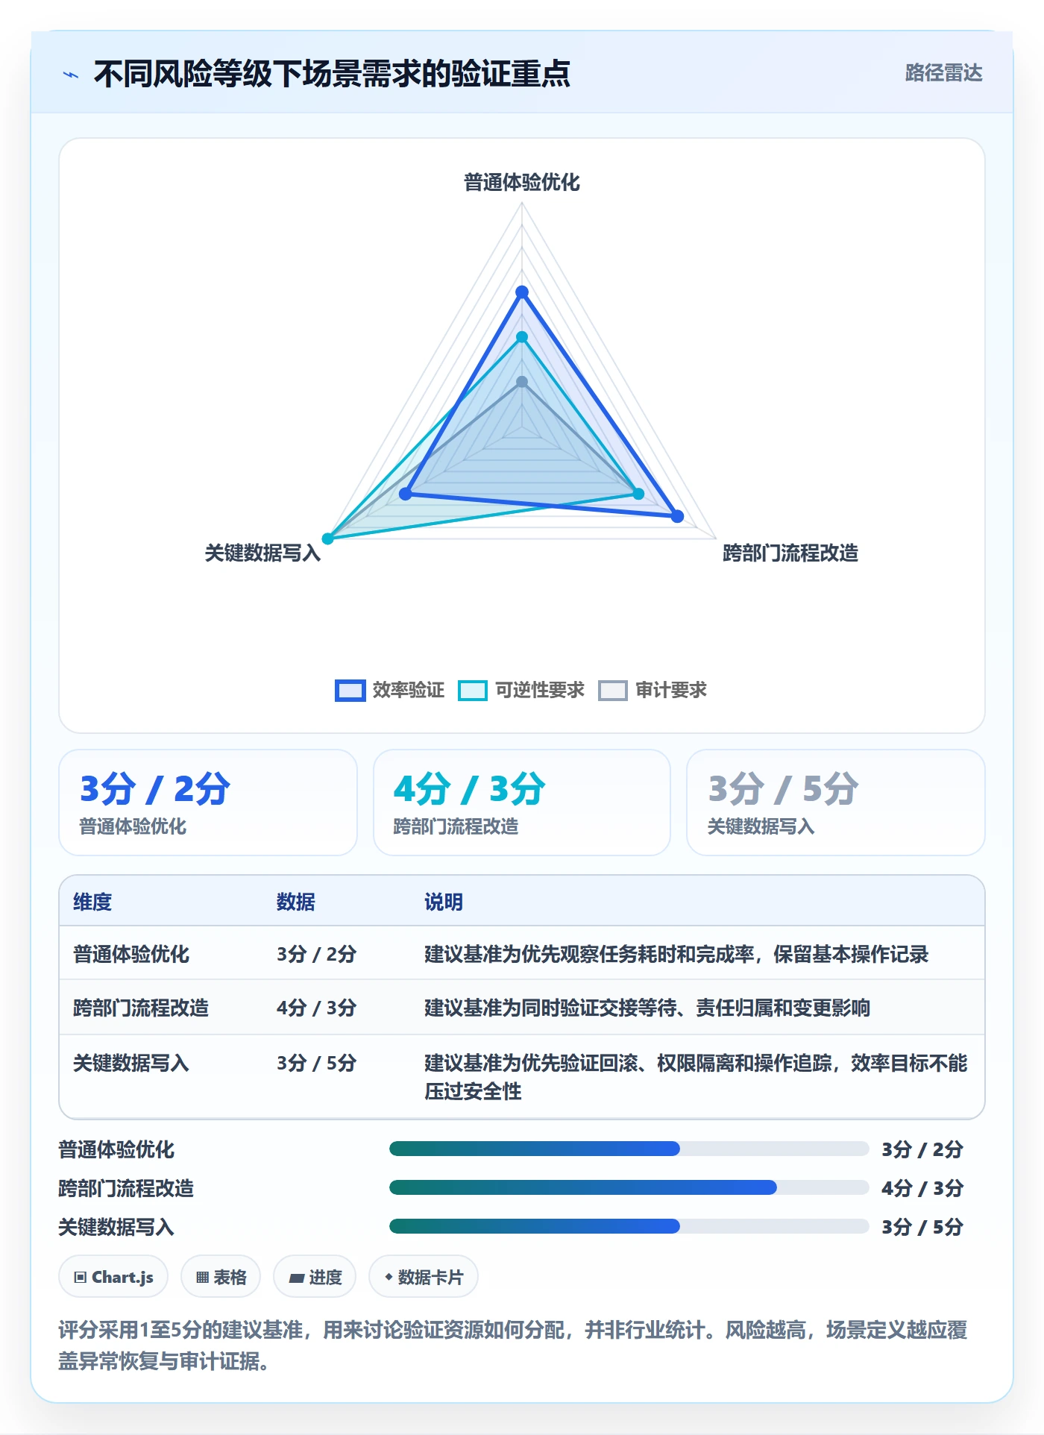This screenshot has height=1435, width=1044.
Task: Toggle the 审计要求 legend item
Action: click(652, 690)
